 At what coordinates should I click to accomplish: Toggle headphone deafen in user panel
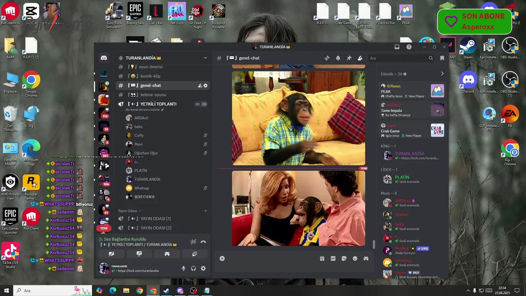pyautogui.click(x=193, y=268)
